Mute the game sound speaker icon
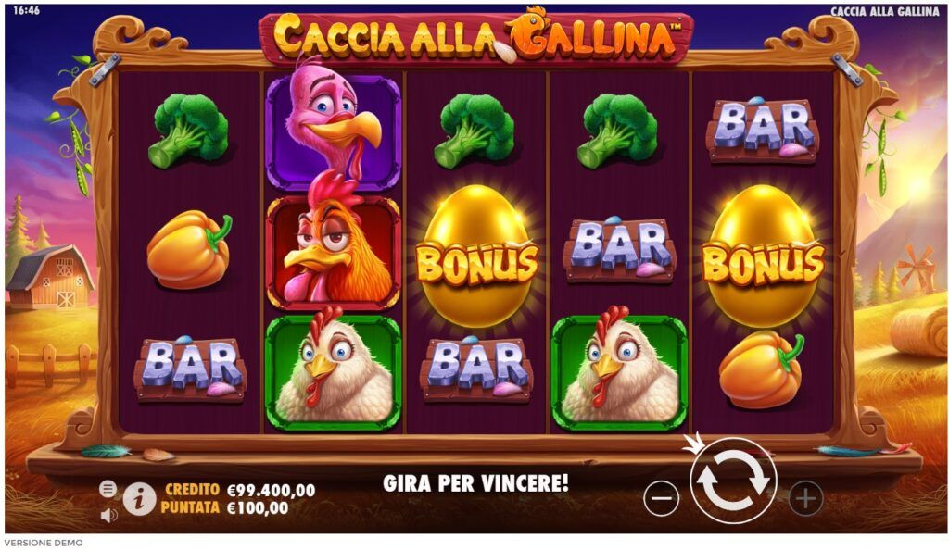Screen dimensions: 949x550 tap(109, 515)
